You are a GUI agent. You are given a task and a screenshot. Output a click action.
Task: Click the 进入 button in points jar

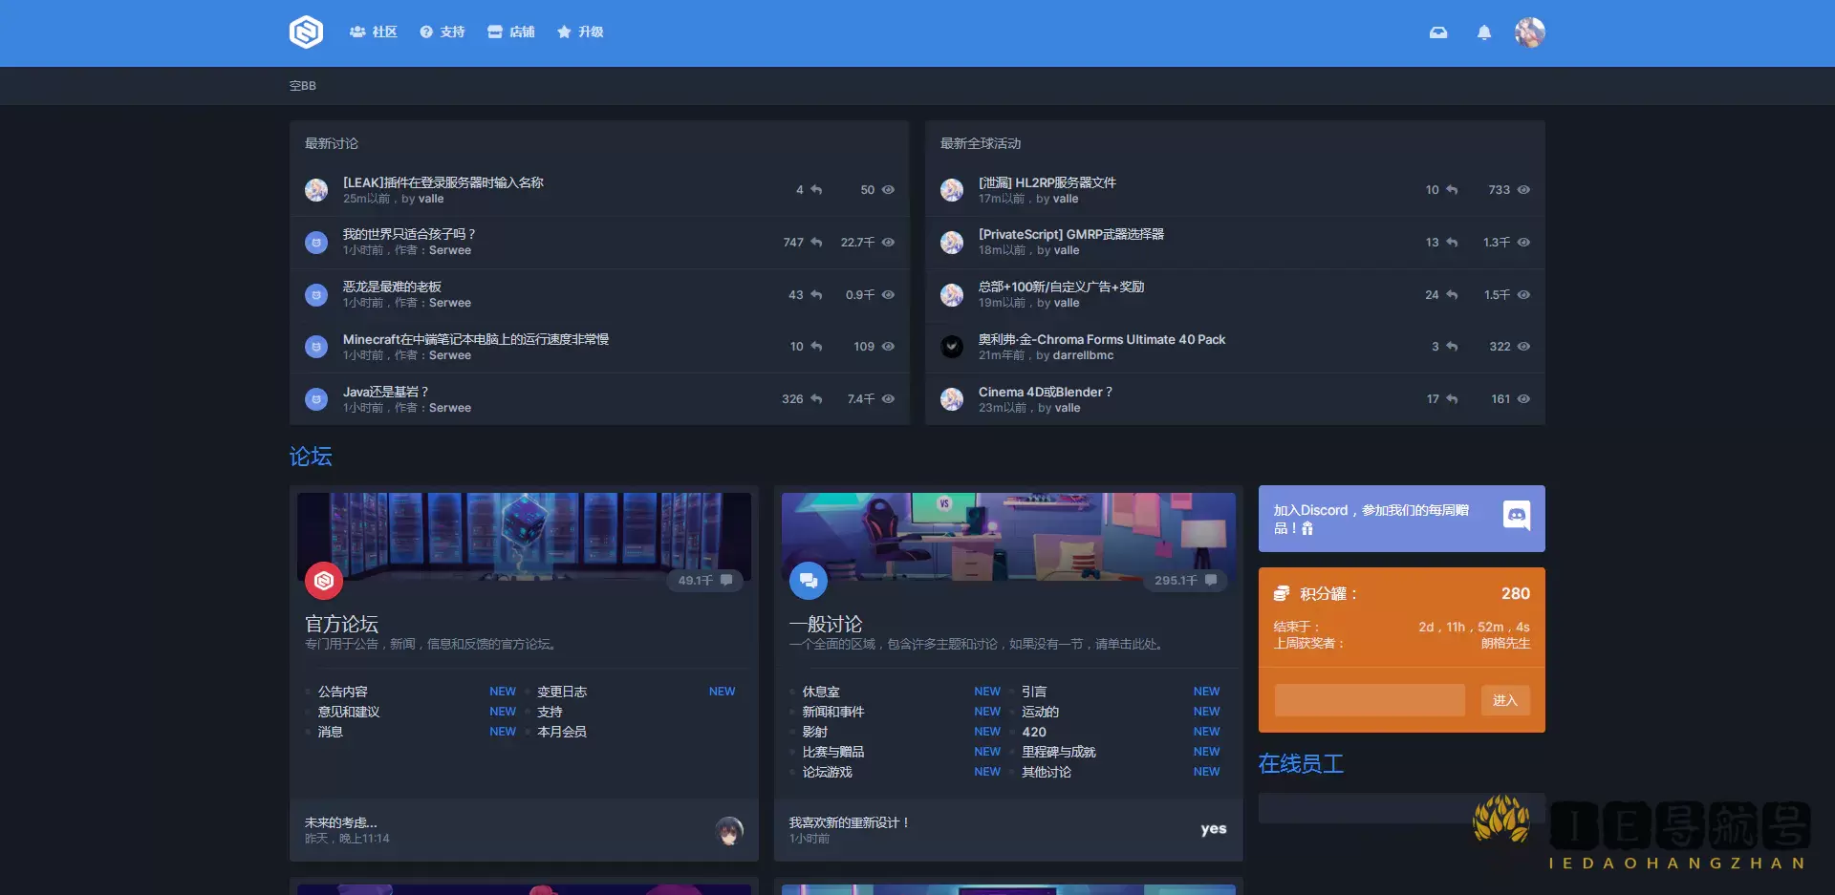1504,700
